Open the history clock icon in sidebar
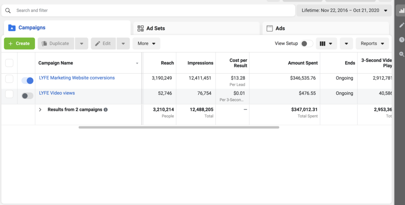Viewport: 405px width, 205px height. click(x=401, y=39)
